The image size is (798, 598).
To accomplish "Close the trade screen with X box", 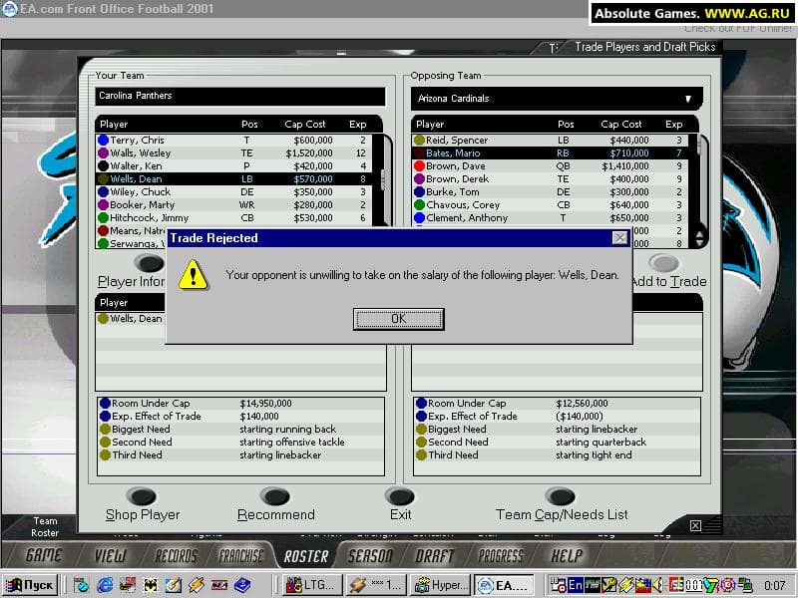I will coord(695,526).
